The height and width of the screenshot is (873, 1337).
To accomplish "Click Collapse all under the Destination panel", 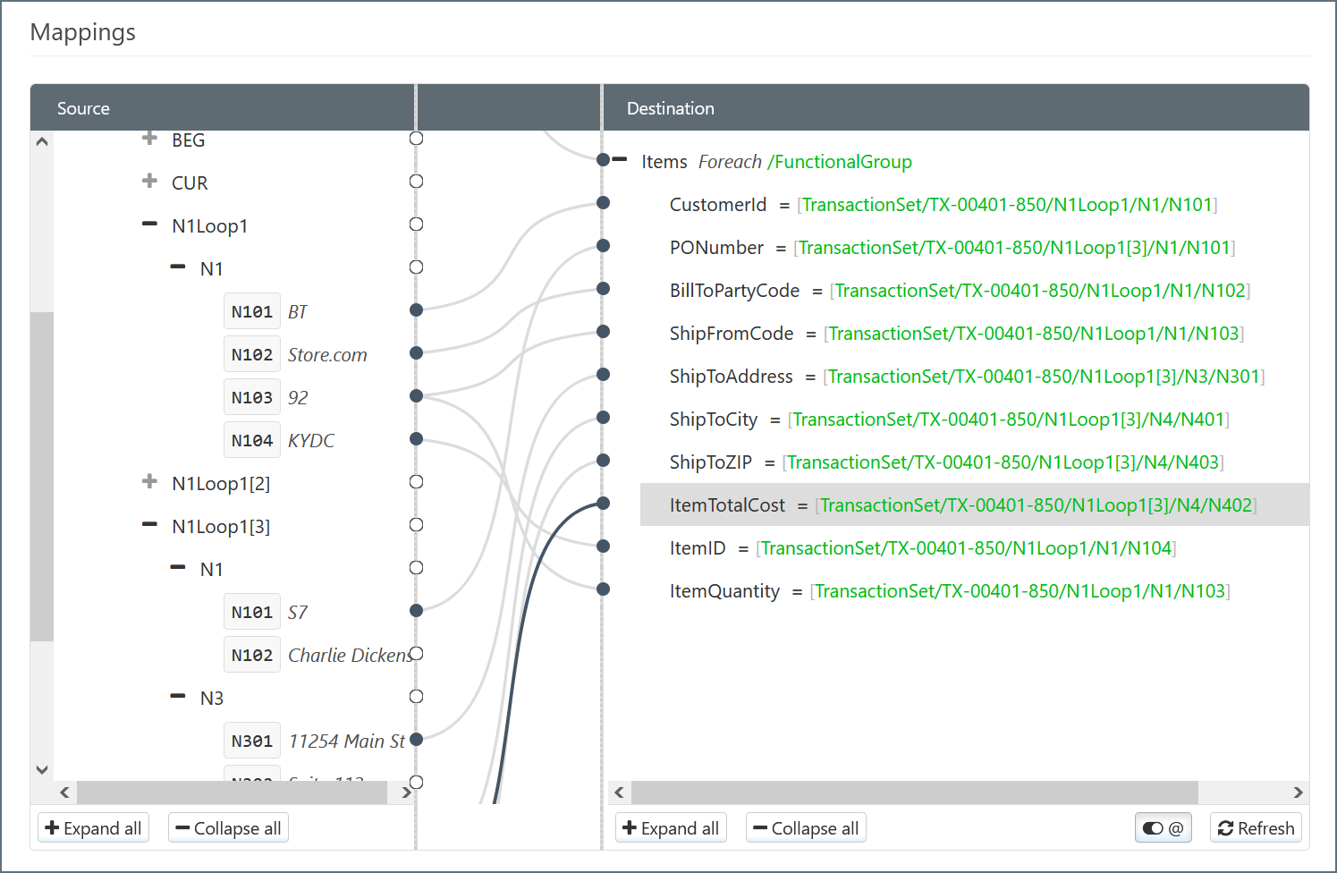I will coord(806,828).
